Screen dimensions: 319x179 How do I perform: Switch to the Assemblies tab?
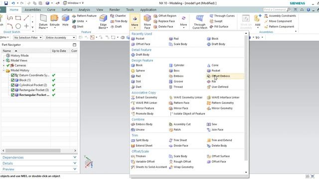tap(32, 10)
